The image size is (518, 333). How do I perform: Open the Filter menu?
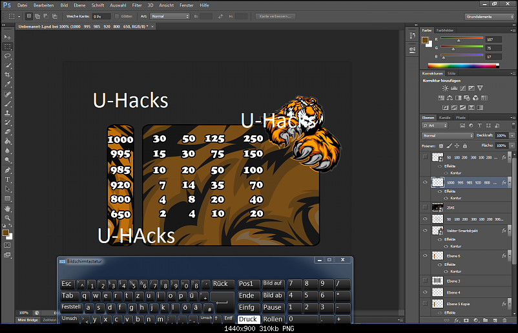click(x=137, y=5)
